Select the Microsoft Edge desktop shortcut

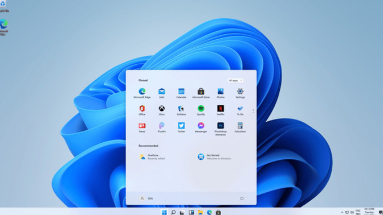(x=3, y=27)
